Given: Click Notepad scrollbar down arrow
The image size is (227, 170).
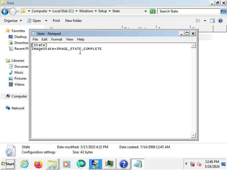Looking at the screenshot, I should click(x=193, y=135).
